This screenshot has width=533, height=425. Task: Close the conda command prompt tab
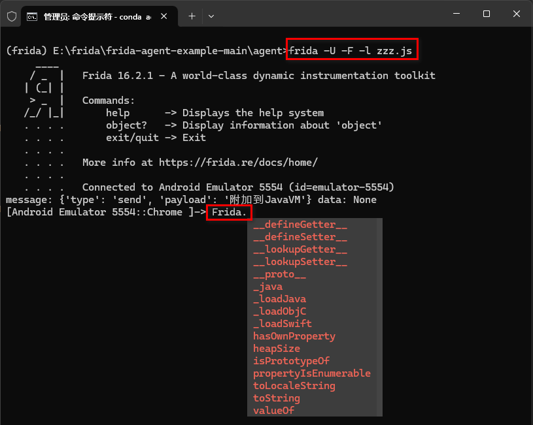click(x=164, y=16)
